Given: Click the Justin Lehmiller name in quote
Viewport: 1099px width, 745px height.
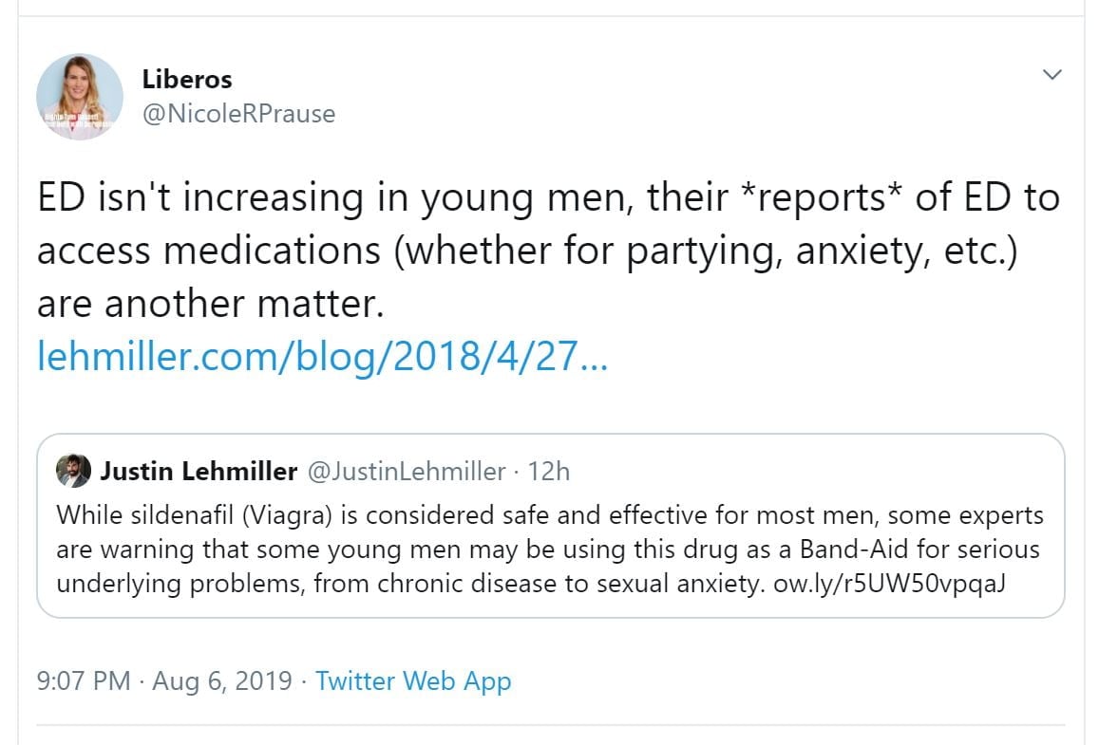Looking at the screenshot, I should pyautogui.click(x=199, y=471).
